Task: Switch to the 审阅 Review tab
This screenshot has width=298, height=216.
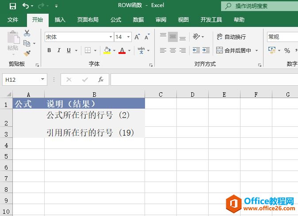Action: [161, 20]
